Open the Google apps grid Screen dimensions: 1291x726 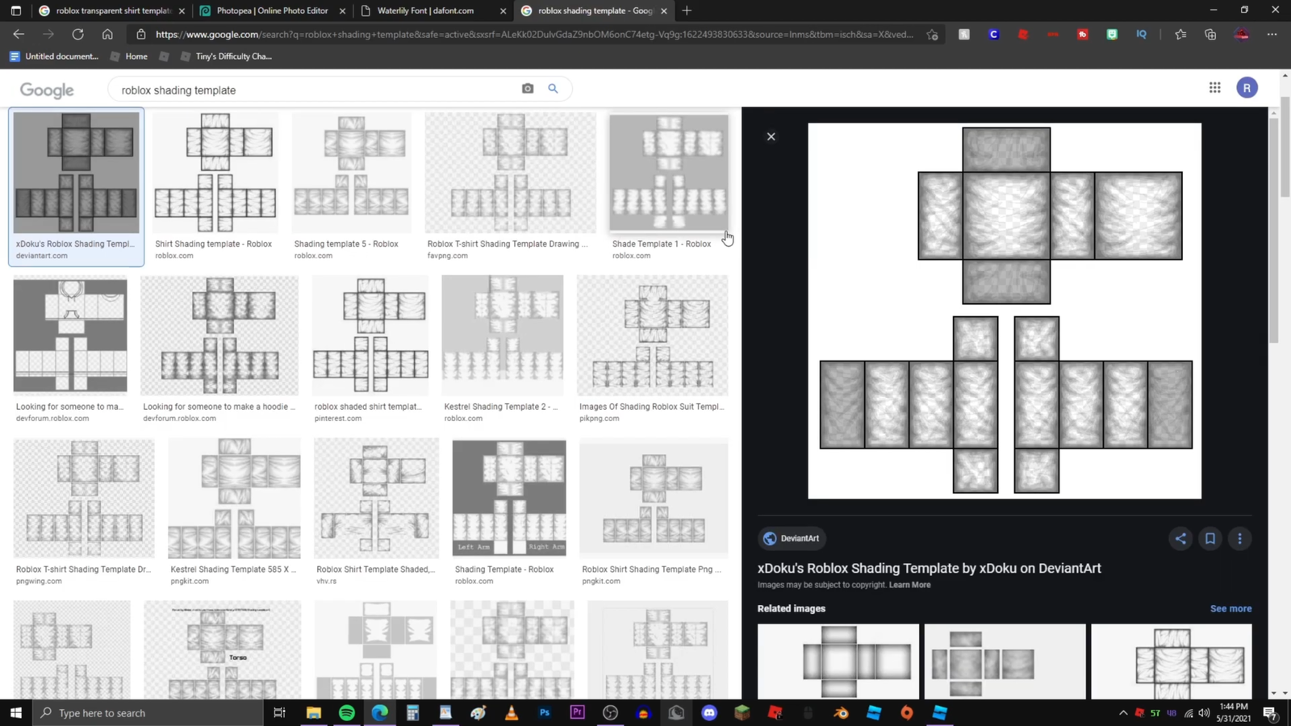(1214, 88)
